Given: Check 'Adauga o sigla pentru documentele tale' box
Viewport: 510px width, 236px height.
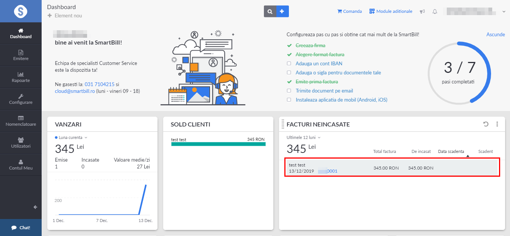Looking at the screenshot, I should click(289, 72).
